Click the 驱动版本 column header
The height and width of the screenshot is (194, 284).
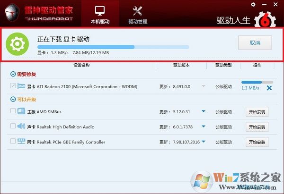tap(181, 65)
